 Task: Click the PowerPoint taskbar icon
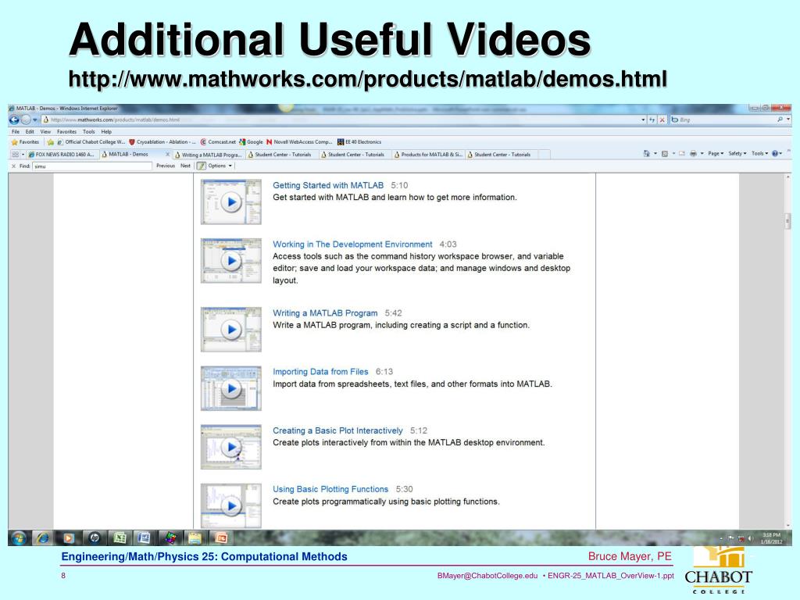(x=221, y=538)
